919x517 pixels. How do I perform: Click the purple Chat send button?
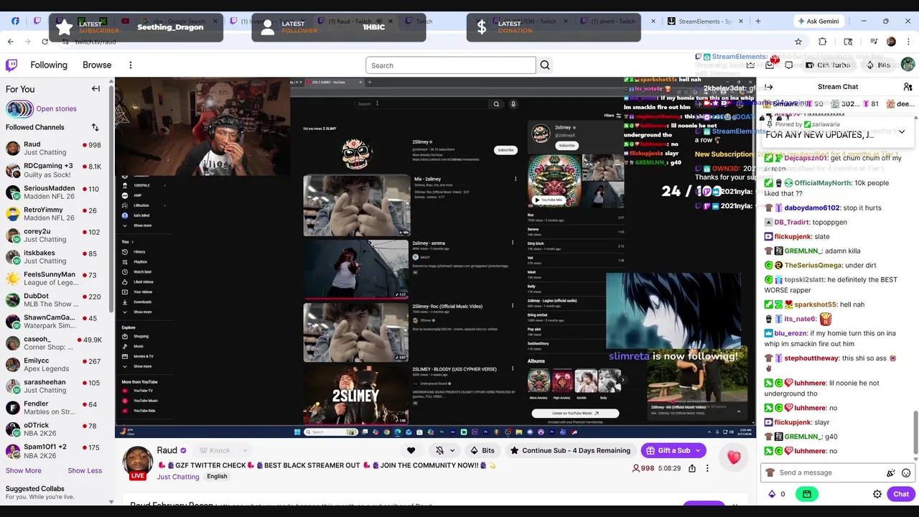click(901, 494)
